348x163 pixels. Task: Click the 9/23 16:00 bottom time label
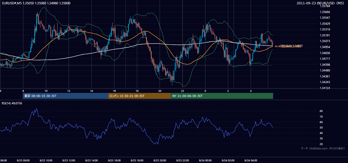[114, 161]
